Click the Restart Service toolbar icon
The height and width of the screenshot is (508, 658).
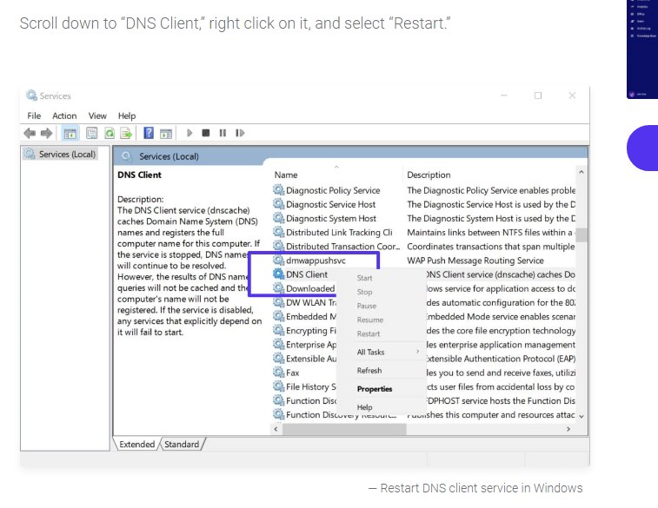coord(240,133)
